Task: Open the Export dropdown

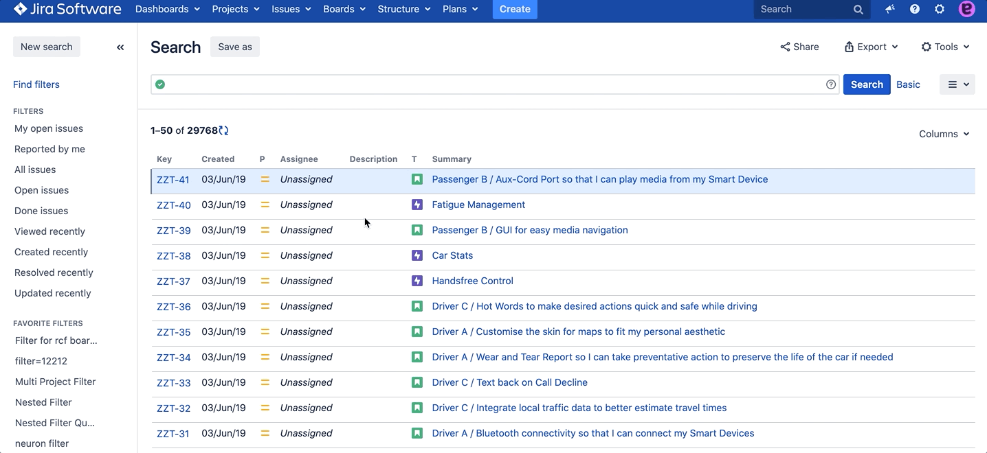Action: coord(871,47)
